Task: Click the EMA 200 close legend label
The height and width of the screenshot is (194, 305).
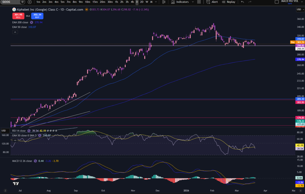Action: pyautogui.click(x=20, y=22)
